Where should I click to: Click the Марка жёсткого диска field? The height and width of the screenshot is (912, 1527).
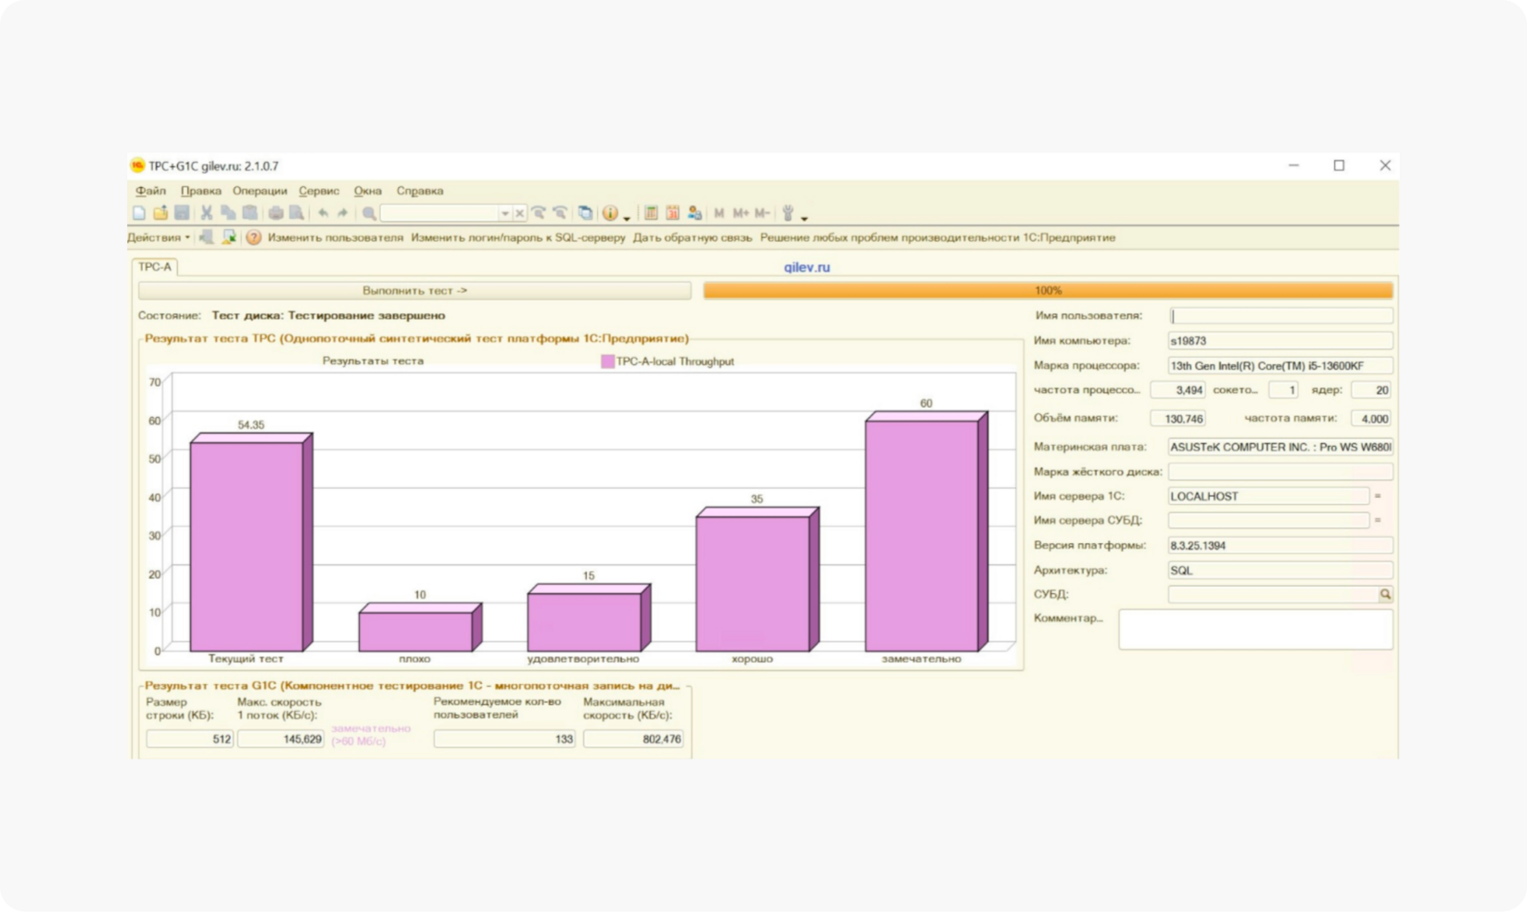pos(1280,472)
